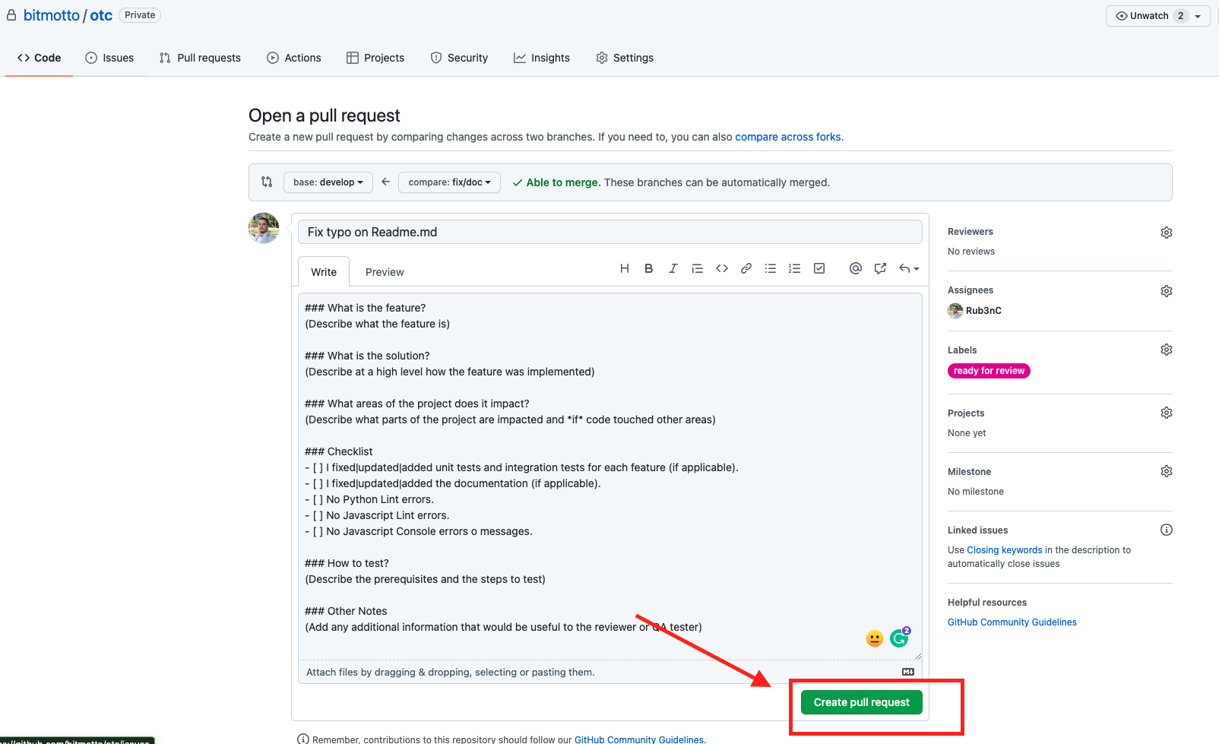The image size is (1219, 744).
Task: Open the Actions tab
Action: point(294,58)
